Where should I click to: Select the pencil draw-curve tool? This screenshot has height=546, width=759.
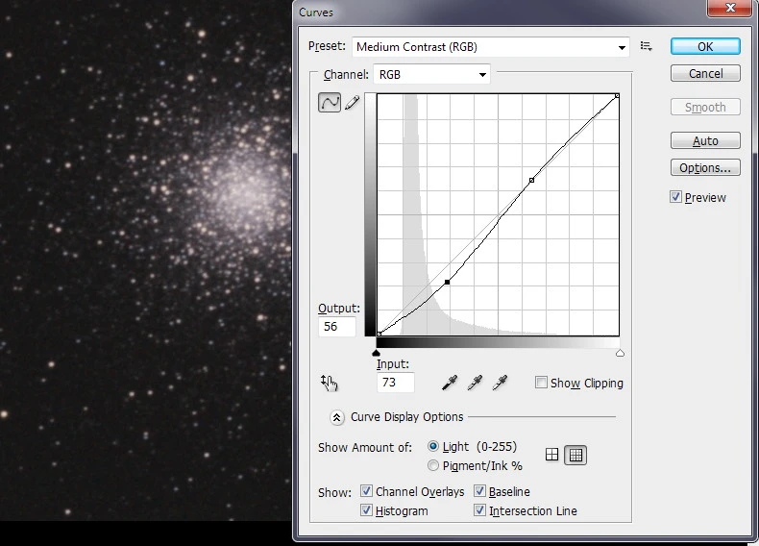tap(352, 103)
